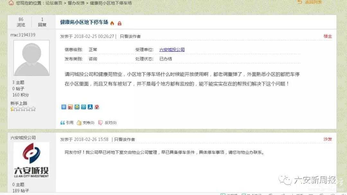Share post to Sina Weibo
This screenshot has height=195, width=347.
pos(70,107)
